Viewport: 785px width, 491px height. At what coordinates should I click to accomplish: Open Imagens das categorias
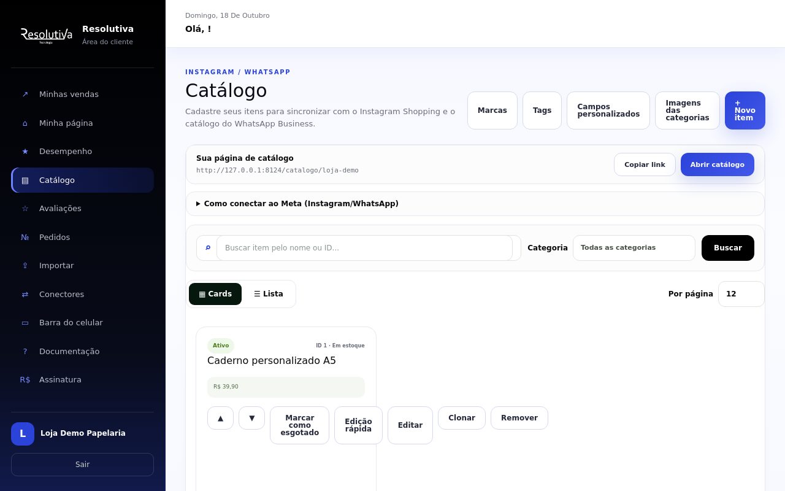point(687,110)
